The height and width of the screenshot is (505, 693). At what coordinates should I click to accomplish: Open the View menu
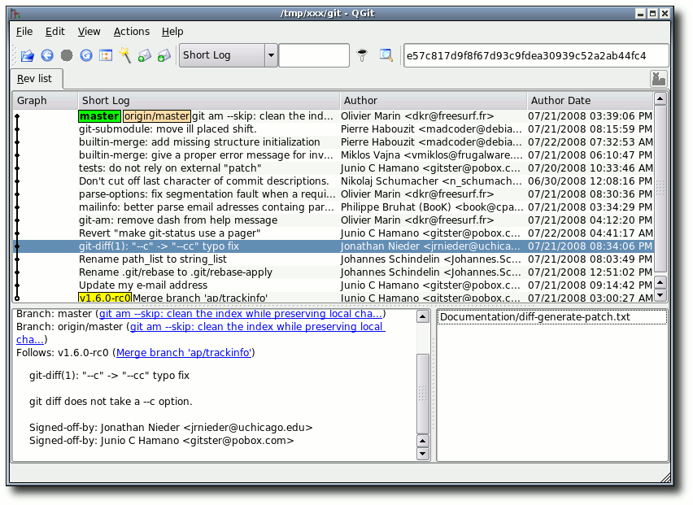pyautogui.click(x=89, y=32)
